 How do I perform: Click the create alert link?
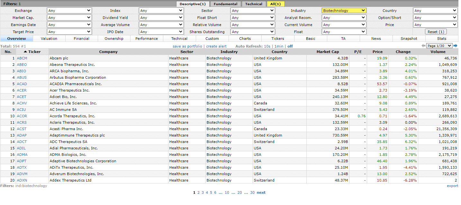[216, 46]
